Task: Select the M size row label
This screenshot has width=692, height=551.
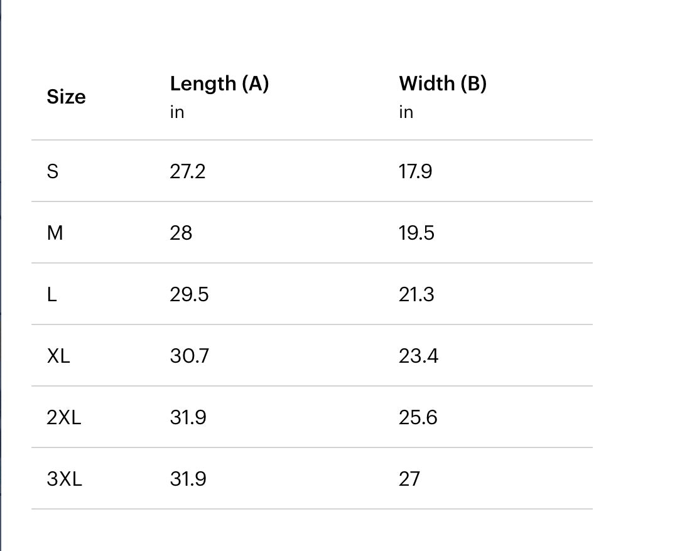Action: (55, 232)
